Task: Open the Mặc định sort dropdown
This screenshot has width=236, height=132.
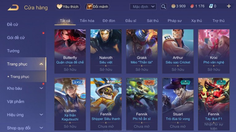Action: tap(143, 6)
